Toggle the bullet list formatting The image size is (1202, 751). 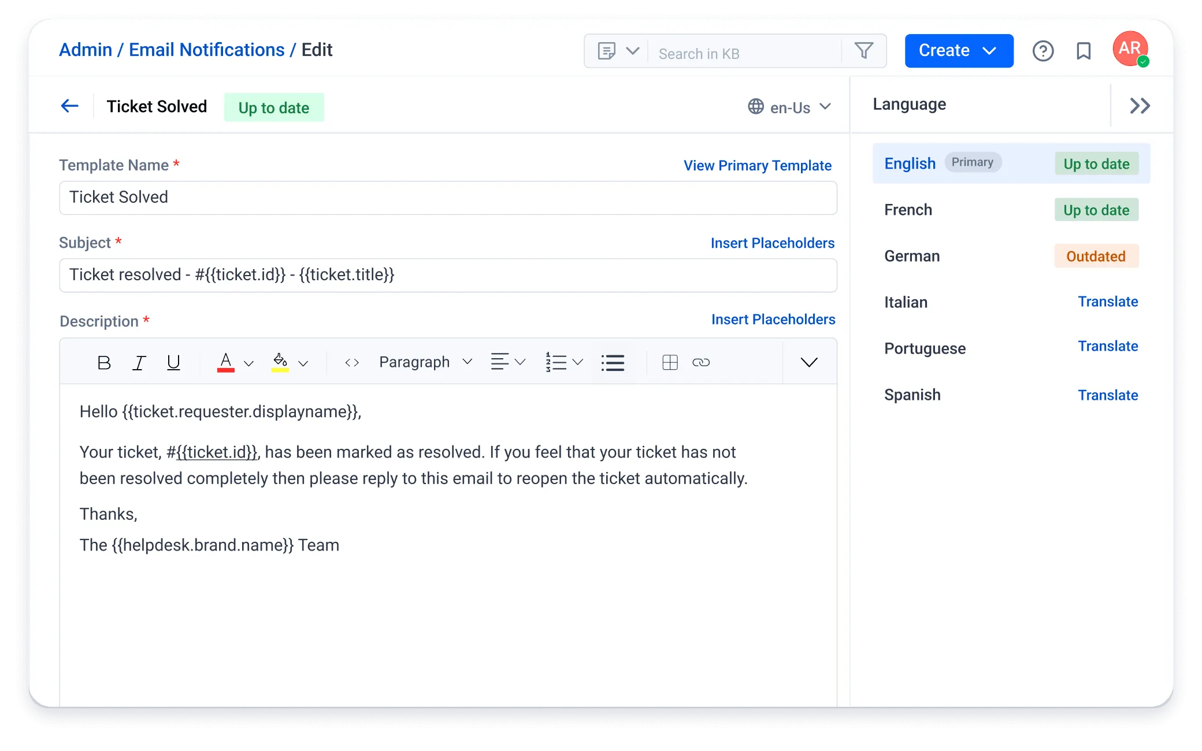(x=613, y=362)
